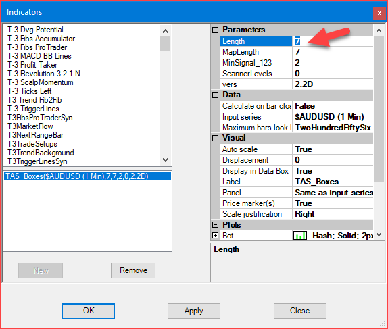Expand the Bot plot row
The image size is (388, 329).
[x=216, y=236]
